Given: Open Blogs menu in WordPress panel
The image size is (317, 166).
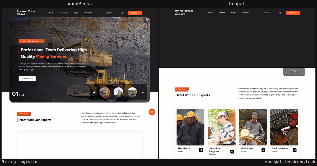Looking at the screenshot, I should (x=76, y=13).
